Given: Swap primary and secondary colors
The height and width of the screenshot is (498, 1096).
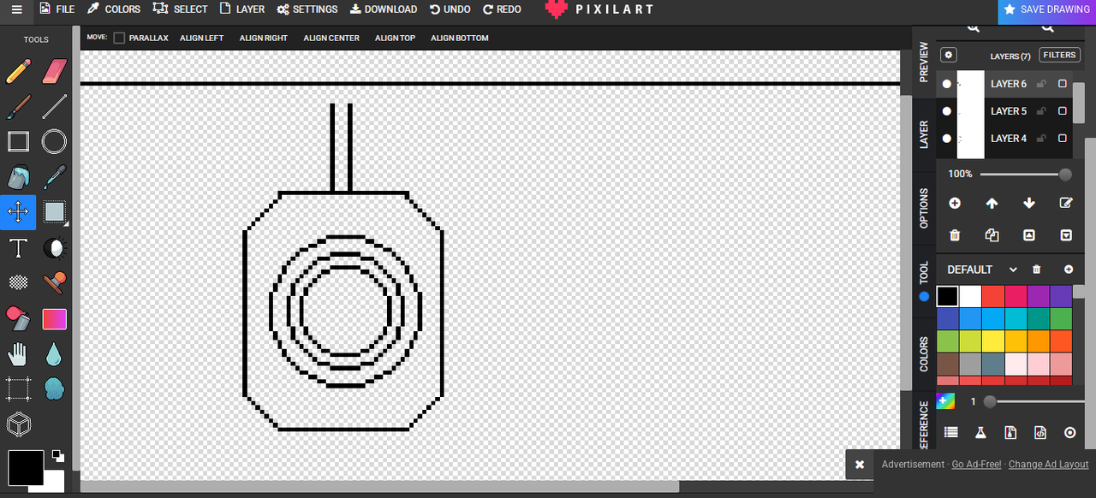Looking at the screenshot, I should click(x=57, y=456).
